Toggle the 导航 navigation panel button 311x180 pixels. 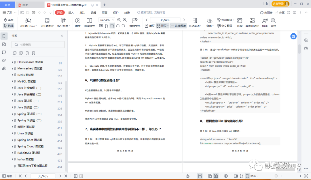(x=7, y=176)
